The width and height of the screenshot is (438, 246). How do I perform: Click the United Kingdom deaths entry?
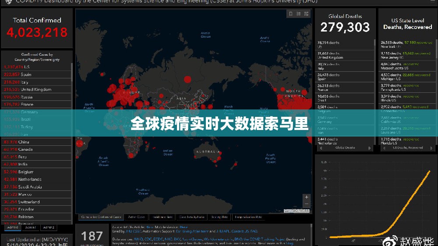point(344,55)
